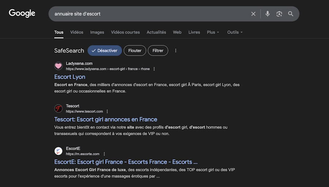Click inside the search text field
The height and width of the screenshot is (187, 329).
pos(146,14)
